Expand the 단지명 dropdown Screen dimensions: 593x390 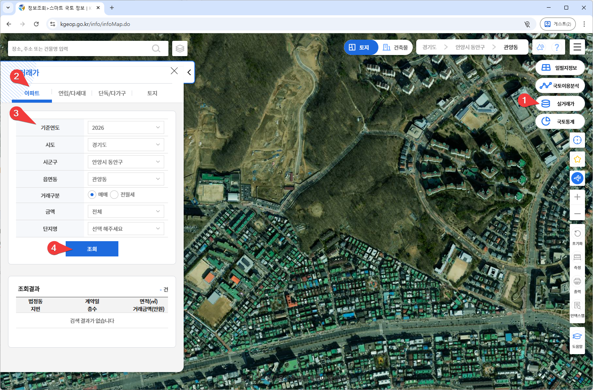126,229
